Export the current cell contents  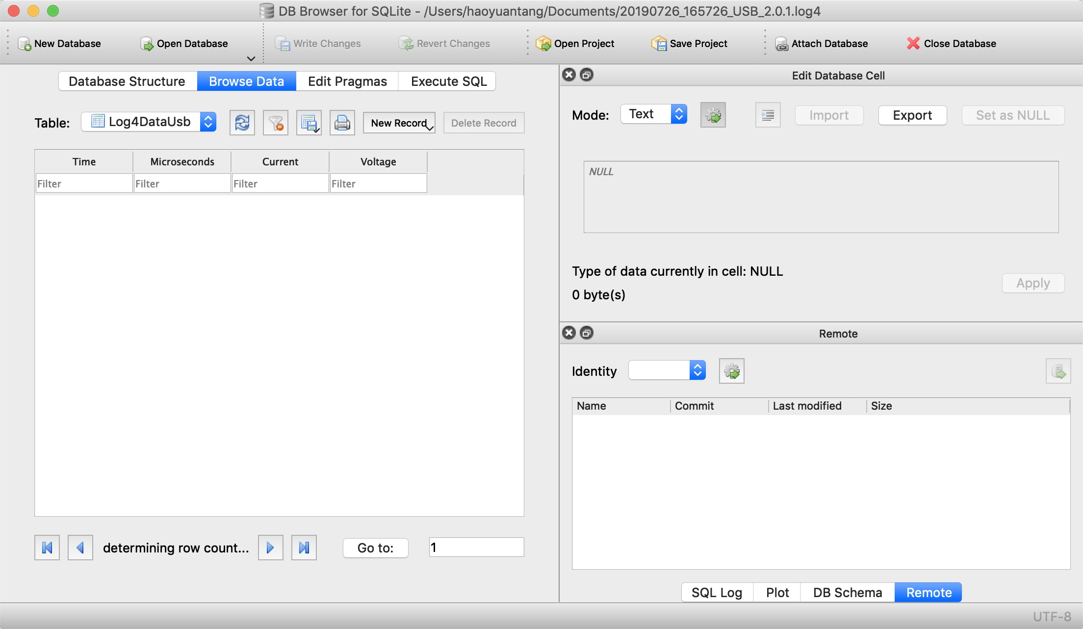click(912, 115)
